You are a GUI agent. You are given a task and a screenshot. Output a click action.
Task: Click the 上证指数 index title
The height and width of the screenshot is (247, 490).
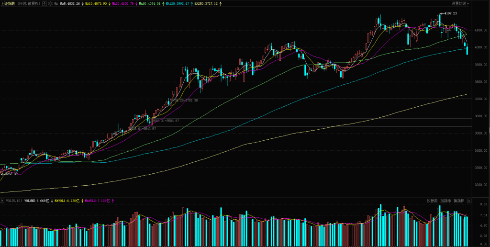(8, 3)
